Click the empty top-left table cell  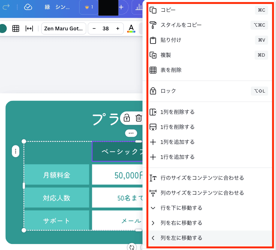pos(57,152)
